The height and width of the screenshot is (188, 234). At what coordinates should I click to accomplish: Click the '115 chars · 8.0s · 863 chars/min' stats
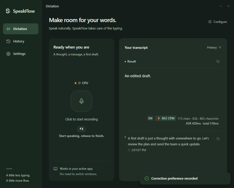[x=198, y=119]
